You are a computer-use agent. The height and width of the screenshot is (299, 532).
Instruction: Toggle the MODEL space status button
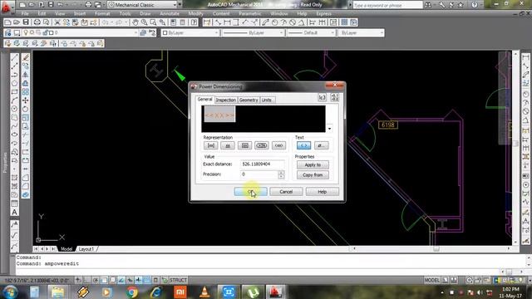(432, 280)
